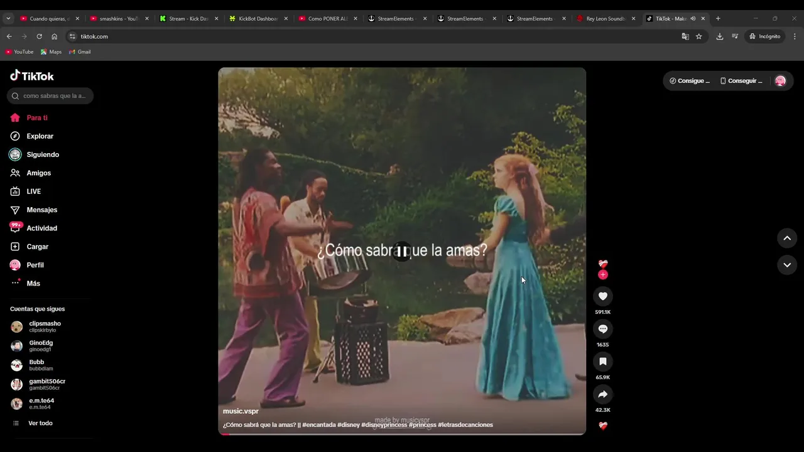The image size is (804, 452).
Task: Go to next video with down chevron
Action: point(787,265)
